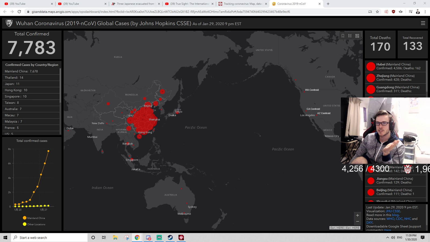Image resolution: width=430 pixels, height=242 pixels.
Task: Select Taiwan: 8 in country list
Action: (31, 103)
